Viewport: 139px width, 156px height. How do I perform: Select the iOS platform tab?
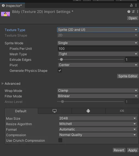click(122, 111)
